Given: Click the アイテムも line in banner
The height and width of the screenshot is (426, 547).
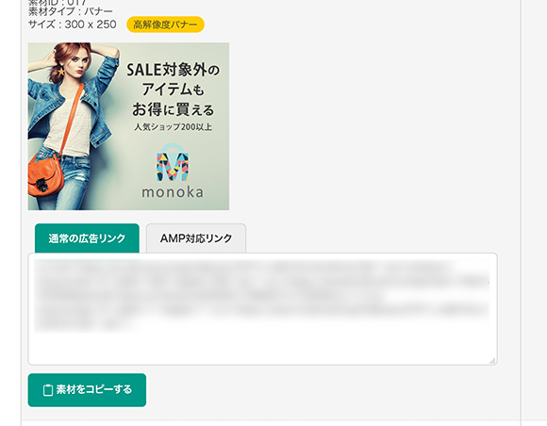Looking at the screenshot, I should click(173, 90).
